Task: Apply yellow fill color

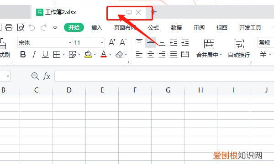Action: [x=88, y=54]
